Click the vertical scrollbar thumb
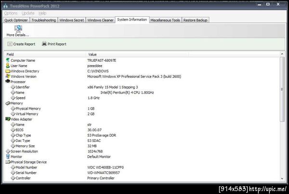 coord(282,89)
